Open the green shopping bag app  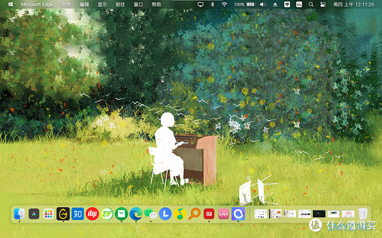pyautogui.click(x=121, y=214)
